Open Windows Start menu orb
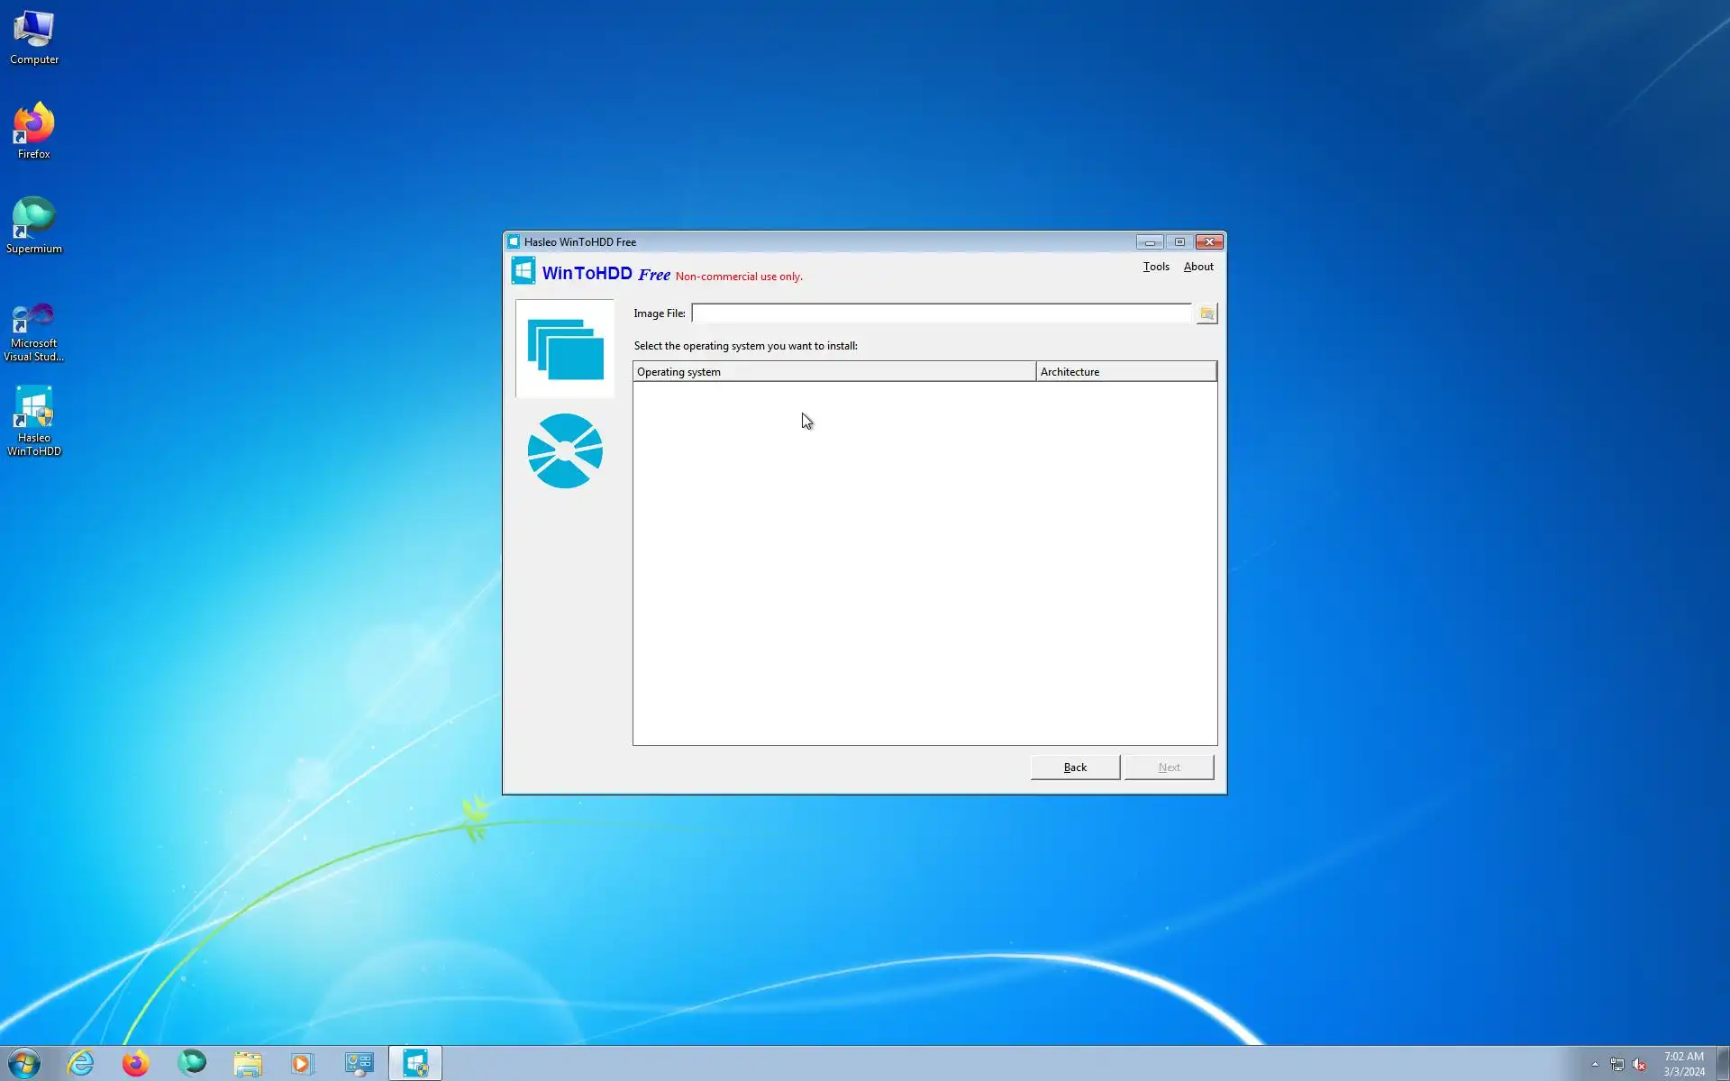This screenshot has height=1081, width=1730. click(24, 1063)
